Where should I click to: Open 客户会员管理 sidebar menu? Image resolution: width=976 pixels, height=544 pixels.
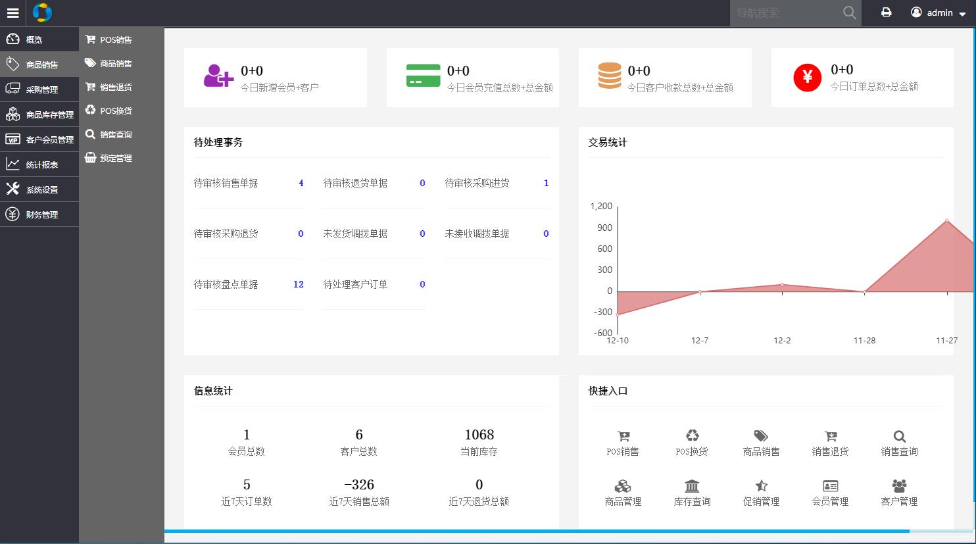pos(39,139)
